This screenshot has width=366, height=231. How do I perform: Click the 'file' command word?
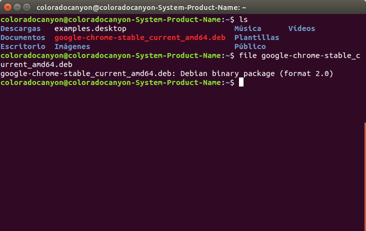click(247, 55)
